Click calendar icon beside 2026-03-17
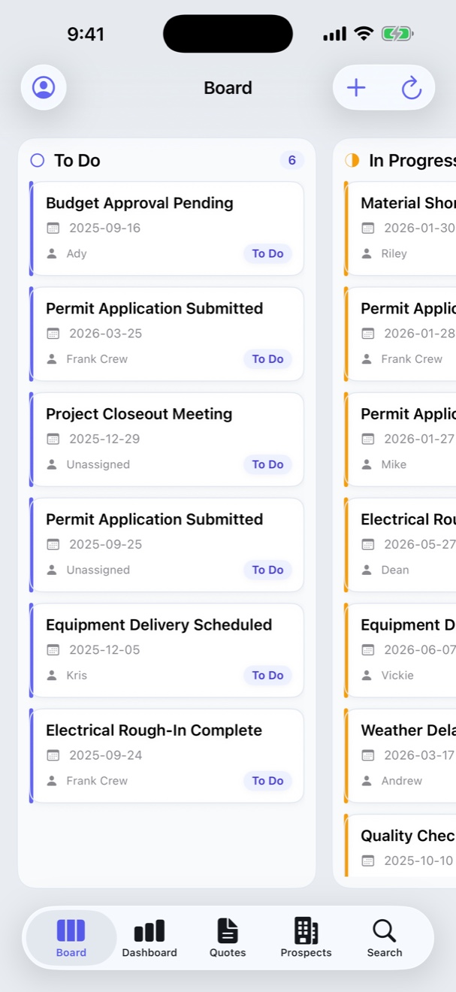 (x=367, y=755)
